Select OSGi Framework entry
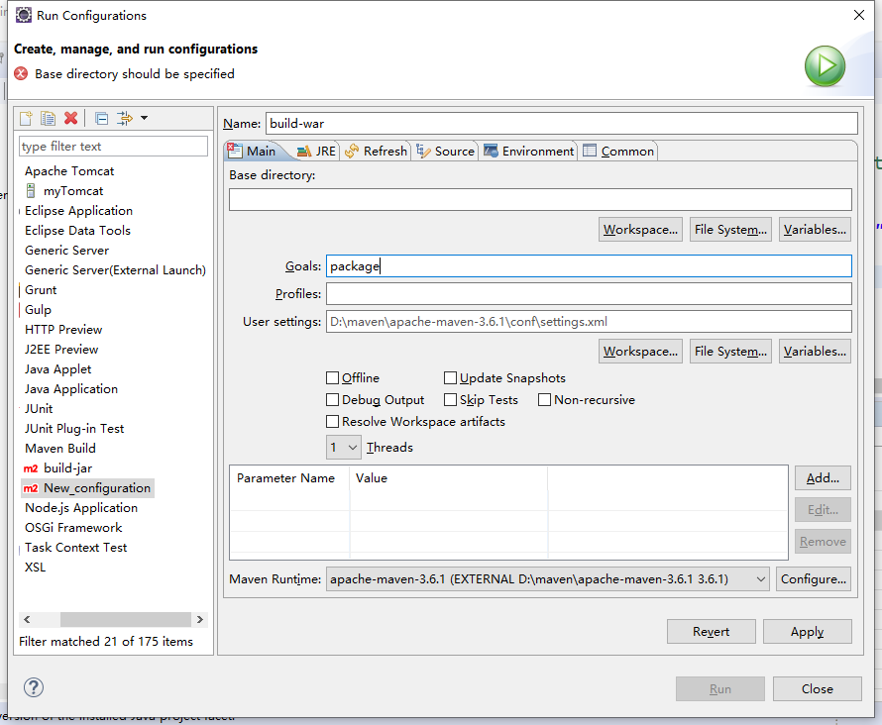The image size is (882, 725). tap(73, 528)
